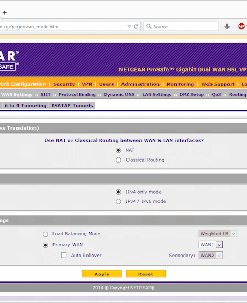Open the Network Configuration menu

[x=23, y=84]
